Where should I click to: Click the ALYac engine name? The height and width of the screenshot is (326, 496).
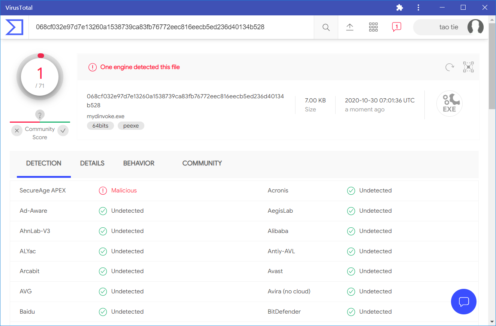(x=28, y=251)
